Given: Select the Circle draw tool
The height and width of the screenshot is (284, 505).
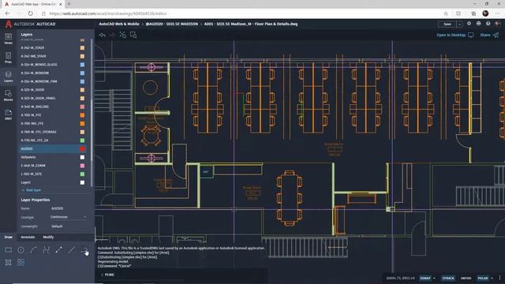Looking at the screenshot, I should (21, 250).
